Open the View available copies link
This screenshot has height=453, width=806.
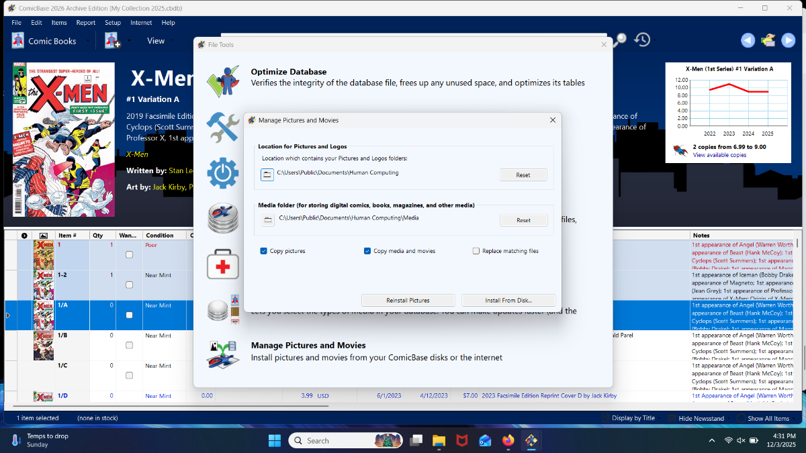(x=719, y=155)
